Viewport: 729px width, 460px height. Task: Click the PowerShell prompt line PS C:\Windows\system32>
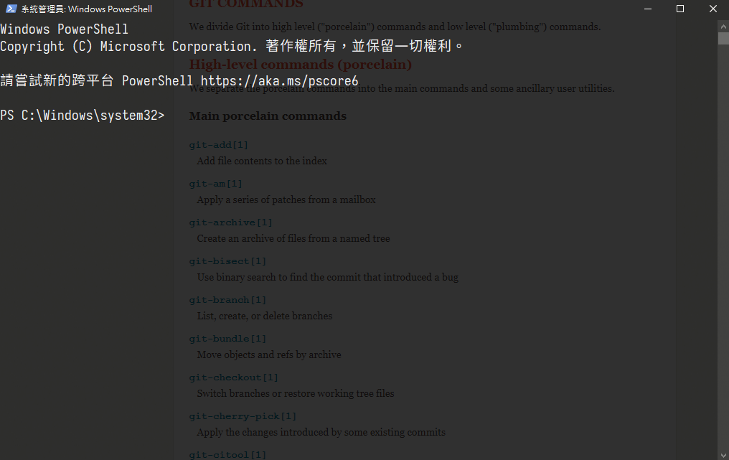83,116
